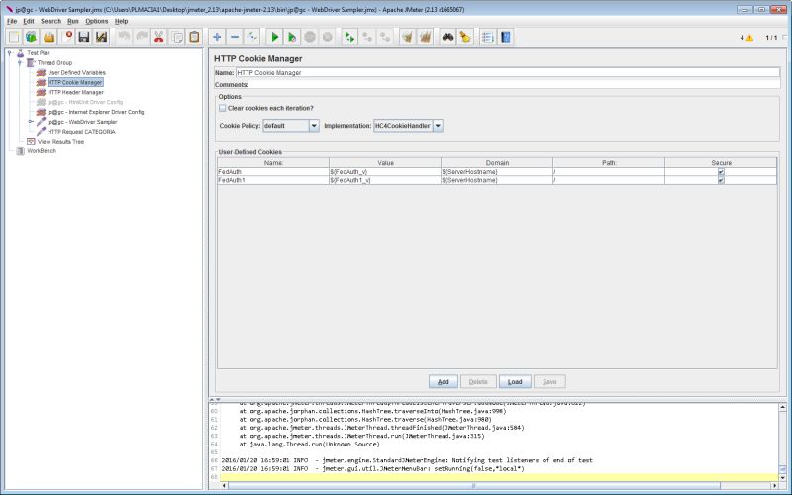792x495 pixels.
Task: Click the Cut scissors icon
Action: pos(159,37)
